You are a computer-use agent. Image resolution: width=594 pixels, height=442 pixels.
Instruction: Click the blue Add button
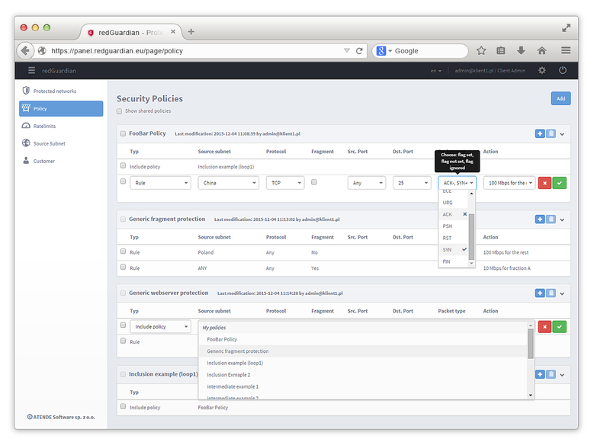tap(560, 98)
